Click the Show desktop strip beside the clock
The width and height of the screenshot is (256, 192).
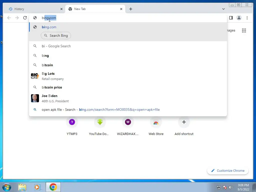pos(254,187)
